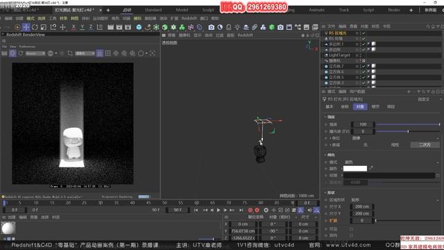
Task: Click the green cloner MoGraph icon
Action: tap(182, 27)
